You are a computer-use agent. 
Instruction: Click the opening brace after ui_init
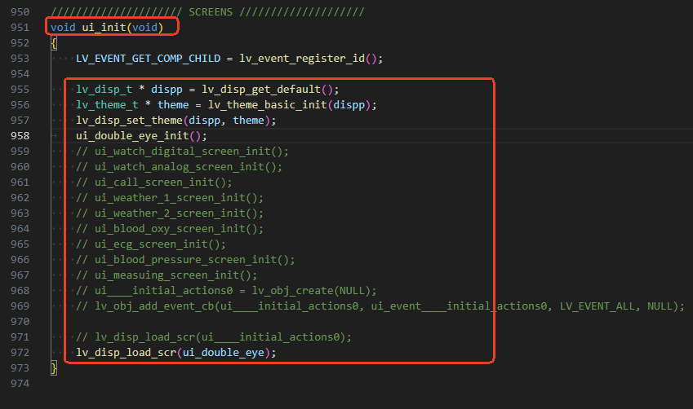click(54, 43)
